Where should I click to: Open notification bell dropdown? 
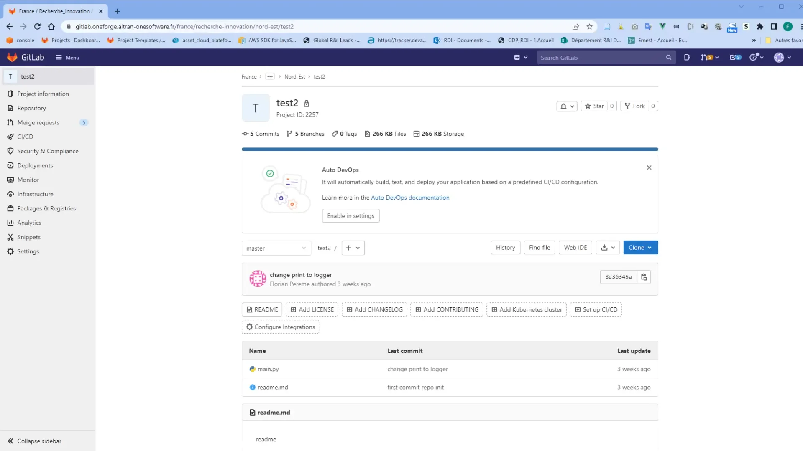tap(567, 106)
